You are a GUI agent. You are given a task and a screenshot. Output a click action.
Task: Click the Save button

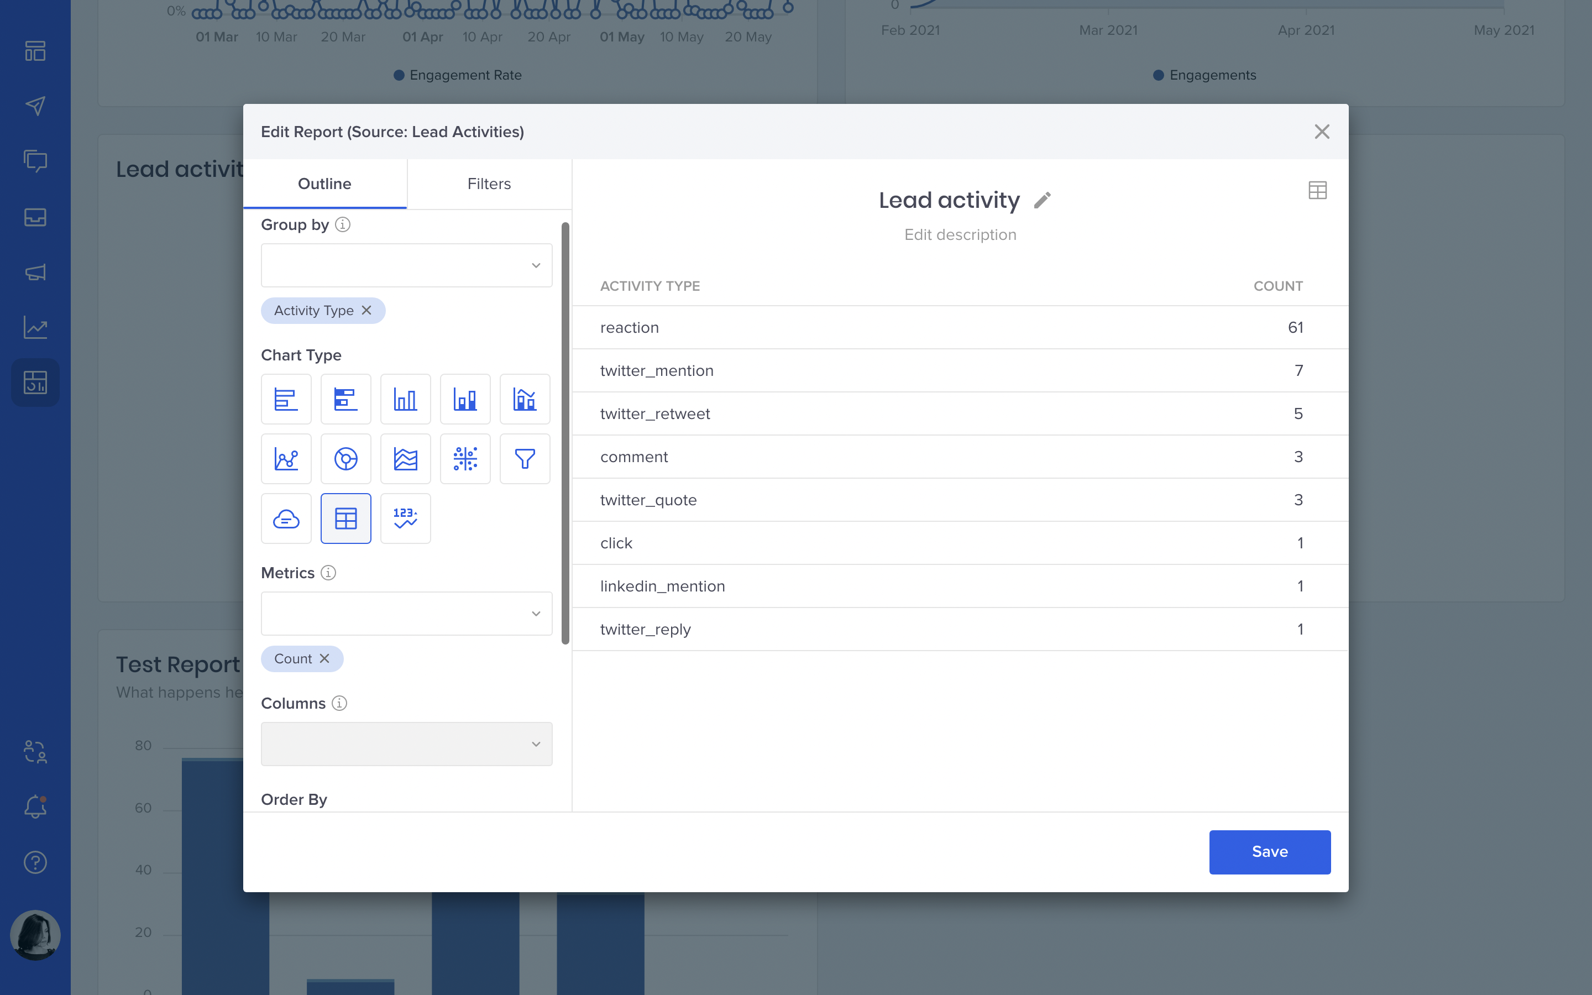(x=1269, y=851)
